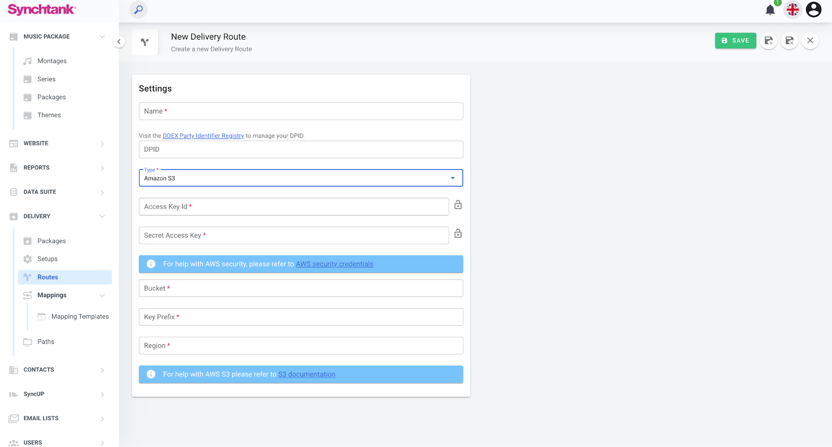Open the user account avatar
The height and width of the screenshot is (447, 832).
(813, 10)
